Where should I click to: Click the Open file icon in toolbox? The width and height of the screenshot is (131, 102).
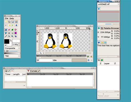coord(9,22)
